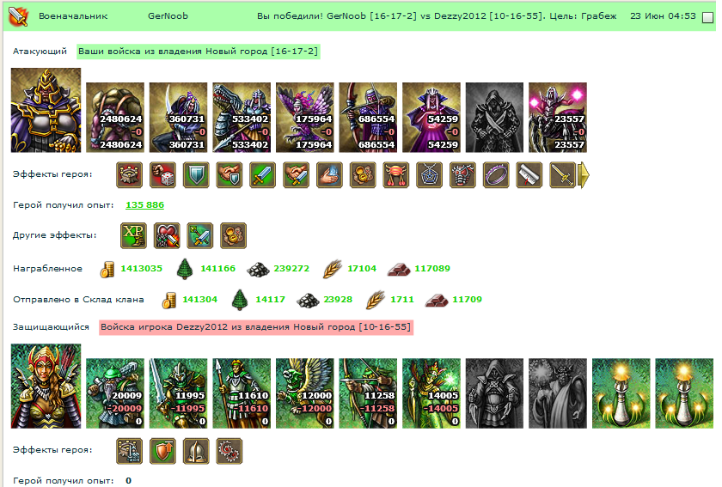Viewport: 722px width, 487px height.
Task: Open attacker's Новый город [16-17-2] label
Action: pos(198,51)
